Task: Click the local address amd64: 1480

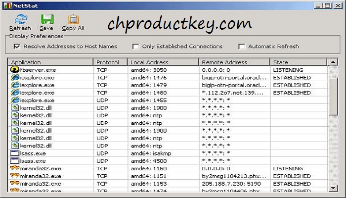Action: 148,93
